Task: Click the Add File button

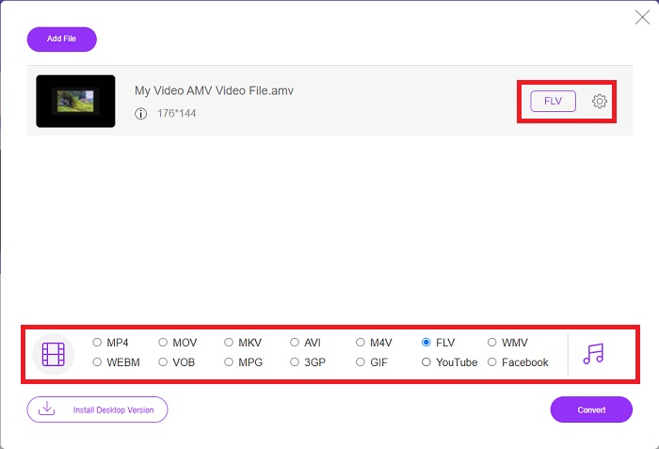Action: [x=62, y=40]
